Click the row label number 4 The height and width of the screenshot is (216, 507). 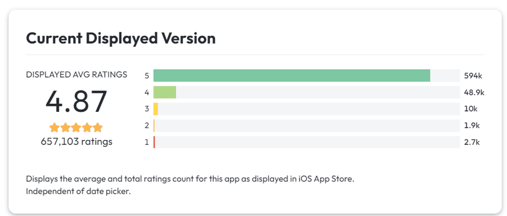pos(147,92)
